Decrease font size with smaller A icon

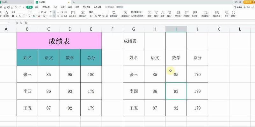[45, 12]
